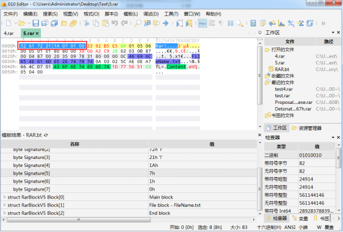Open the 视图(V) menu
Viewport: 343px width, 232px height.
71,14
